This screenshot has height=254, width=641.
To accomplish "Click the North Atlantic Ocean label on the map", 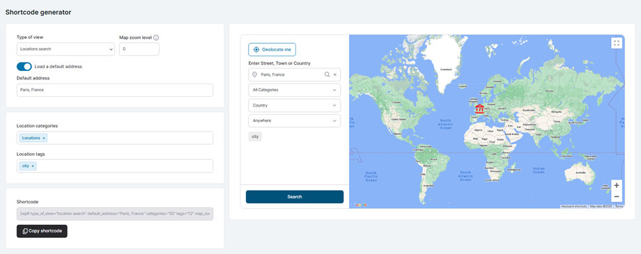I will point(445,124).
